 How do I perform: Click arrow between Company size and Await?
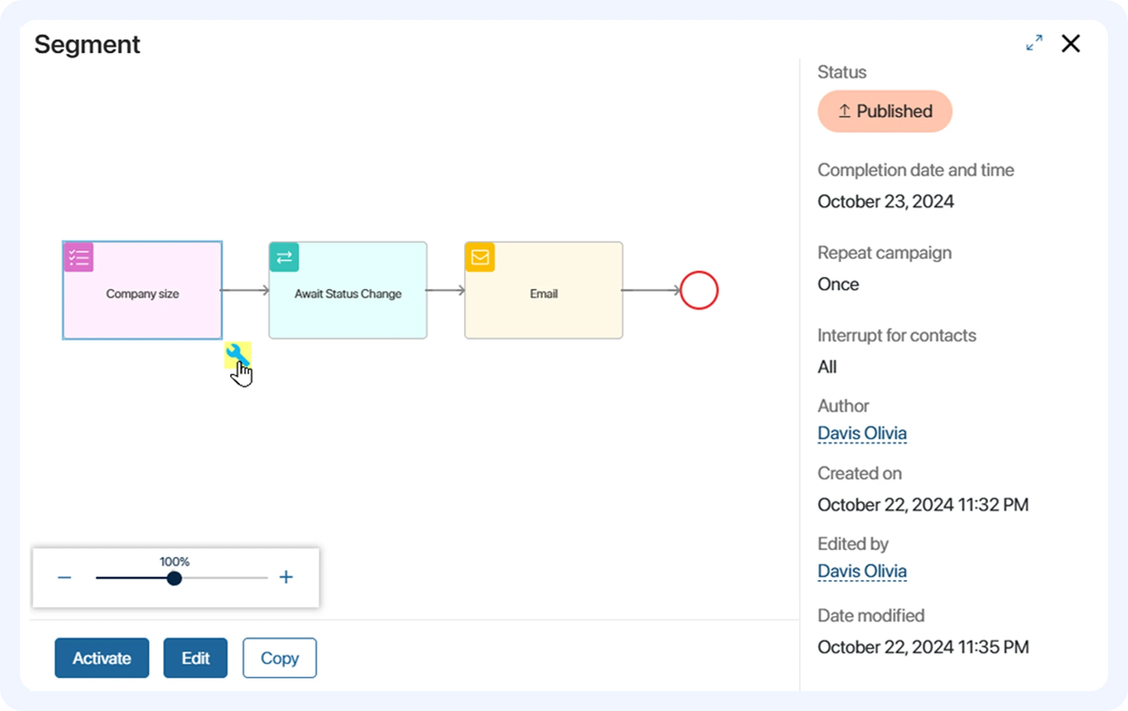pos(245,290)
